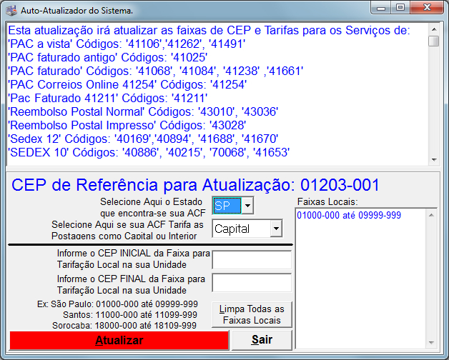449x360 pixels.
Task: Click the up arrow of the description scrollbar
Action: 434,29
